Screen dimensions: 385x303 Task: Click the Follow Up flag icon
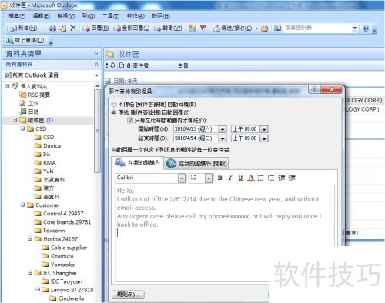[x=203, y=28]
